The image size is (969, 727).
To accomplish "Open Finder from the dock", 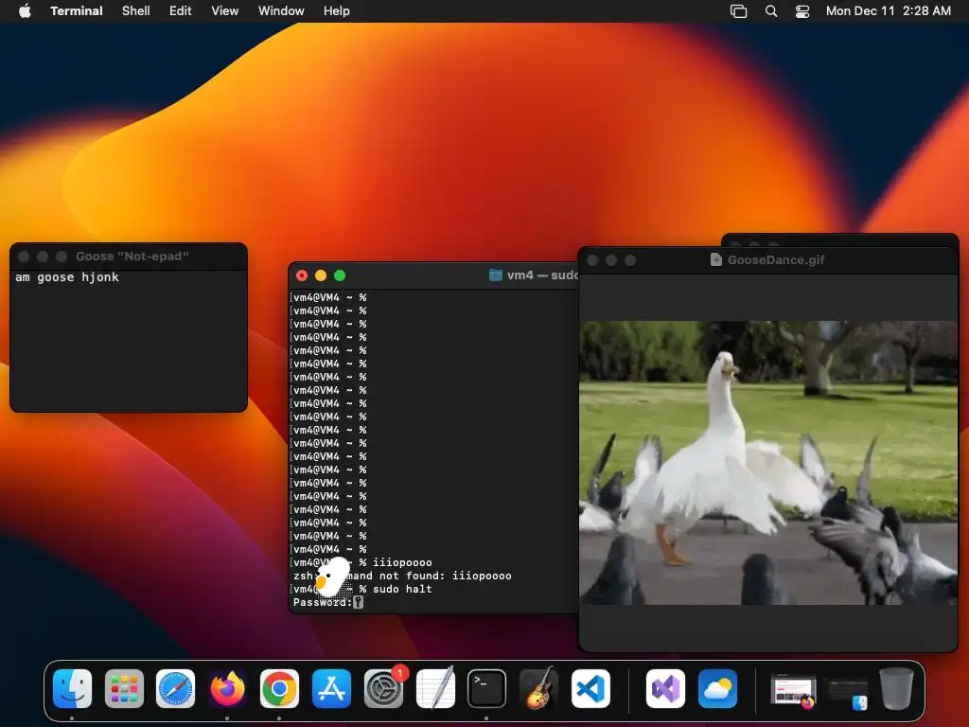I will (72, 688).
